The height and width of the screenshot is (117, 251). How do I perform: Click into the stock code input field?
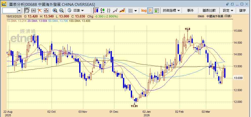[10, 11]
